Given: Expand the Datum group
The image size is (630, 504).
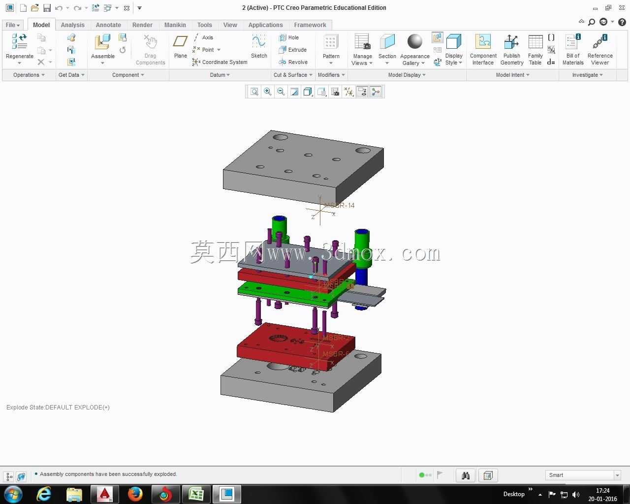Looking at the screenshot, I should 220,75.
